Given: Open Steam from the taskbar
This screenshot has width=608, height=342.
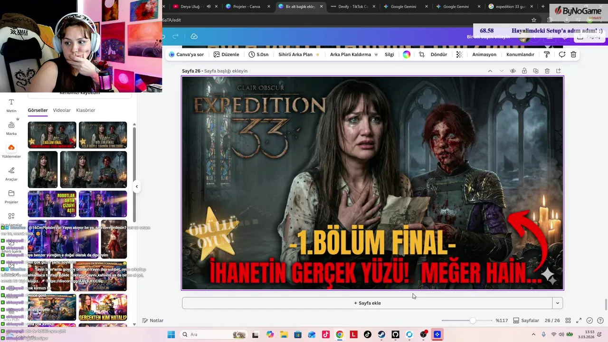Looking at the screenshot, I should [x=381, y=334].
